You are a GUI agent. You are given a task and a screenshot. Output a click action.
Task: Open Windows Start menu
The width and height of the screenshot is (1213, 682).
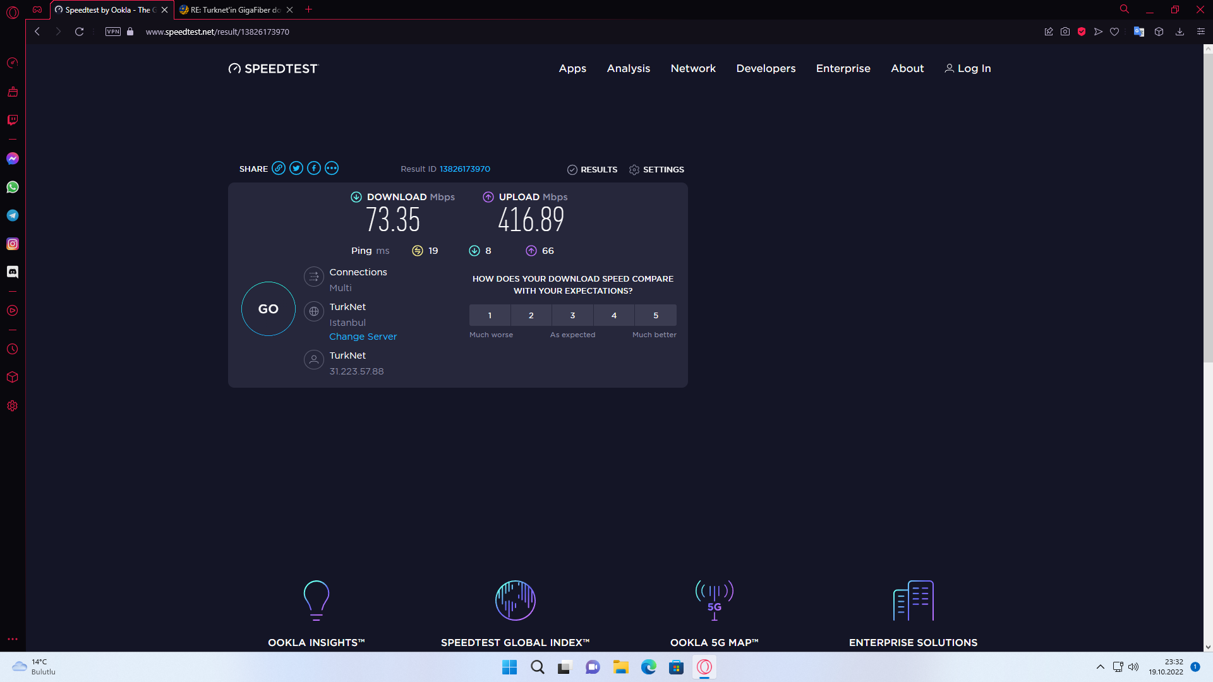coord(509,667)
